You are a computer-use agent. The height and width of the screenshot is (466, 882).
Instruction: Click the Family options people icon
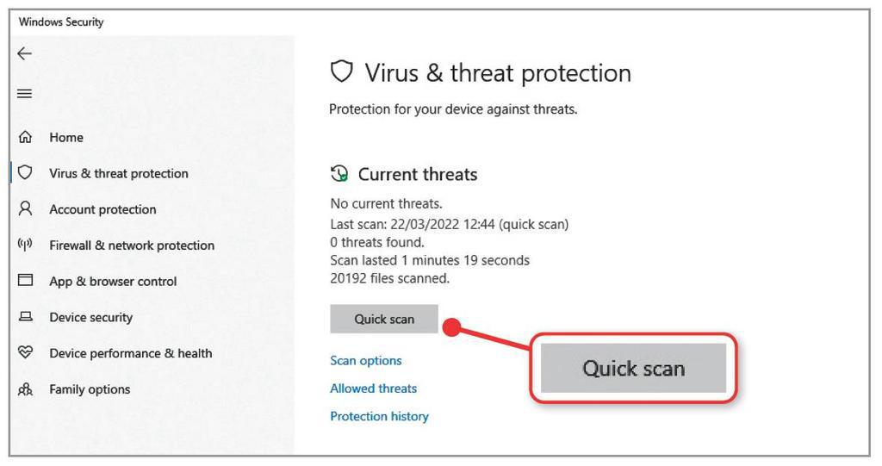[25, 388]
